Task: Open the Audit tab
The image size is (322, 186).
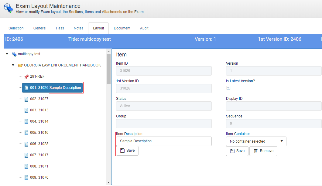Action: (x=144, y=28)
